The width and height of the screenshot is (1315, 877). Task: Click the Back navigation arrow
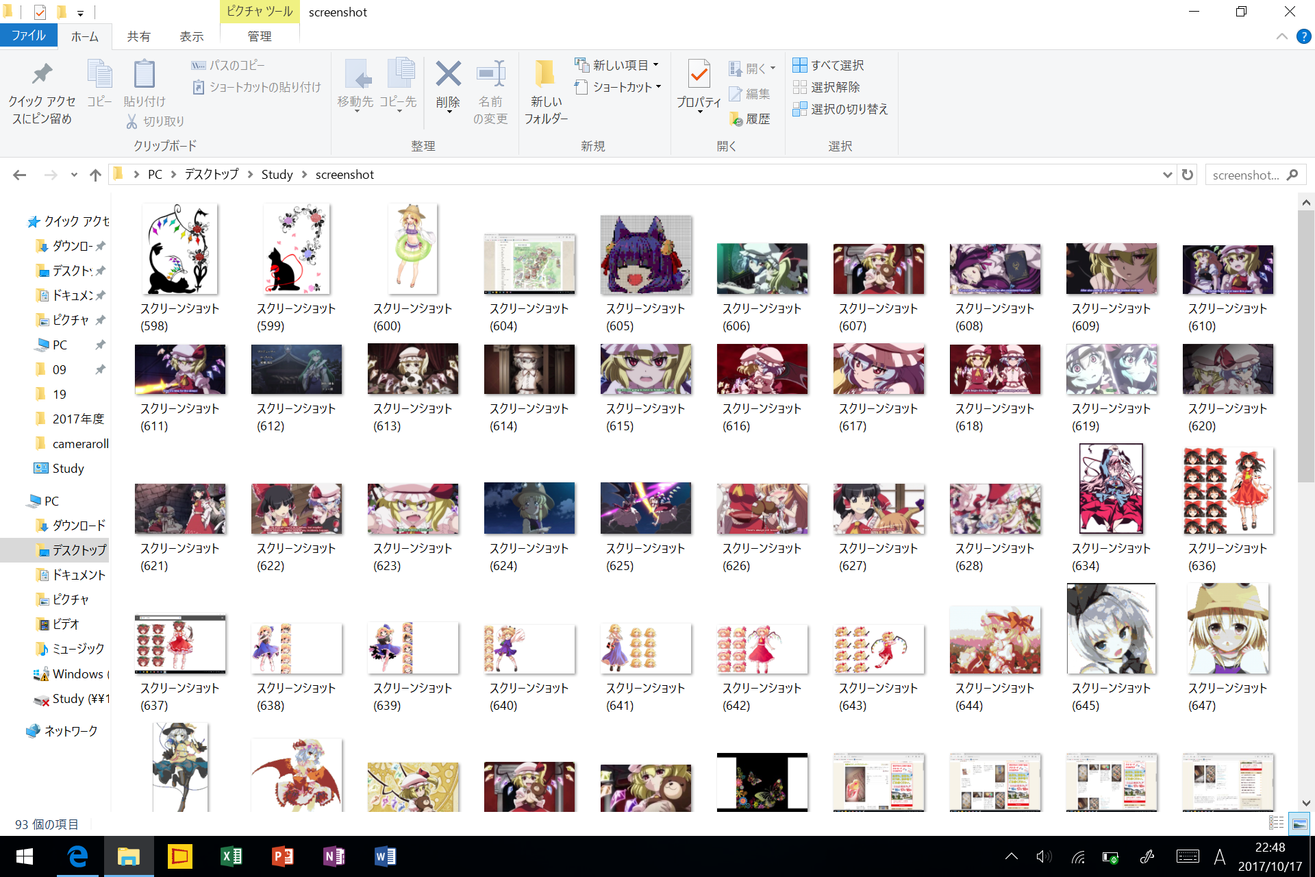click(x=20, y=175)
